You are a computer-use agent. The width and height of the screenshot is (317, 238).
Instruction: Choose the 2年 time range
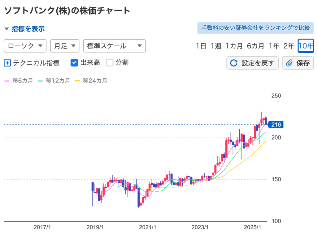289,46
